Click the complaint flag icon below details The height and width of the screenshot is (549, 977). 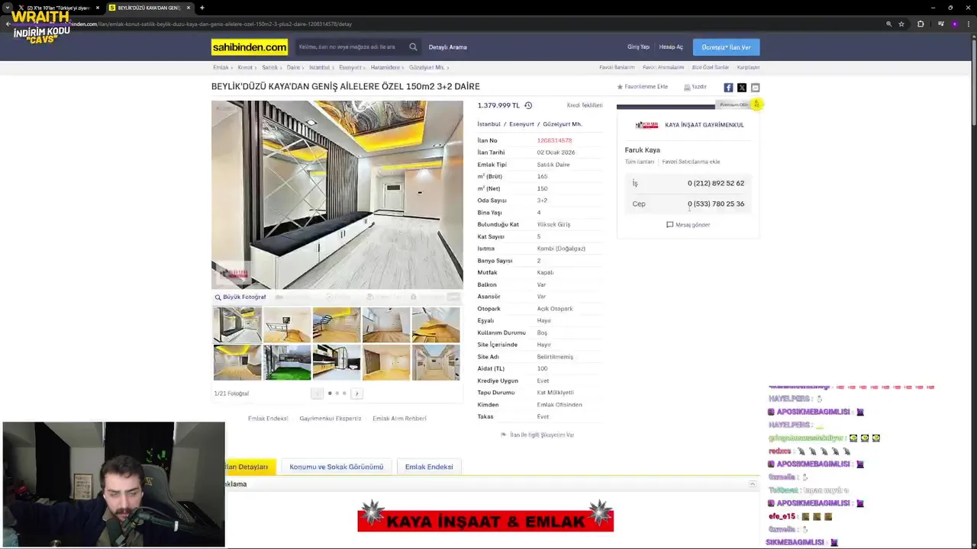503,435
